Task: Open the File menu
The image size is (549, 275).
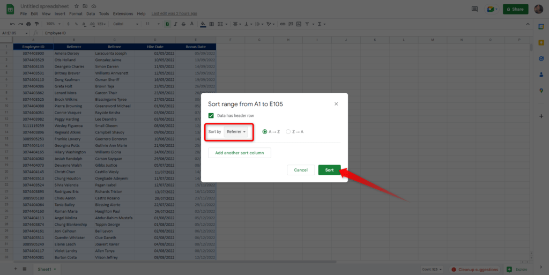Action: coord(24,13)
